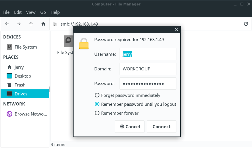This screenshot has width=252, height=148.
Task: Open the Go menu
Action: click(x=43, y=12)
